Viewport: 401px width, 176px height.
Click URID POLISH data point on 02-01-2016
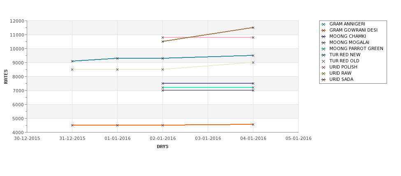pos(162,37)
